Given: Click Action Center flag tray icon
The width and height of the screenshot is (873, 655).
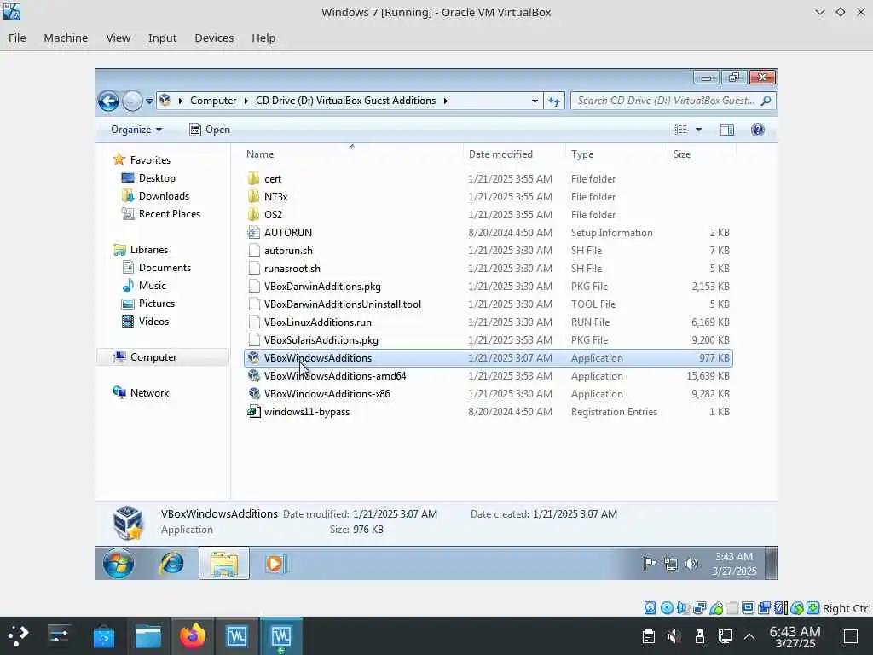Looking at the screenshot, I should tap(649, 564).
